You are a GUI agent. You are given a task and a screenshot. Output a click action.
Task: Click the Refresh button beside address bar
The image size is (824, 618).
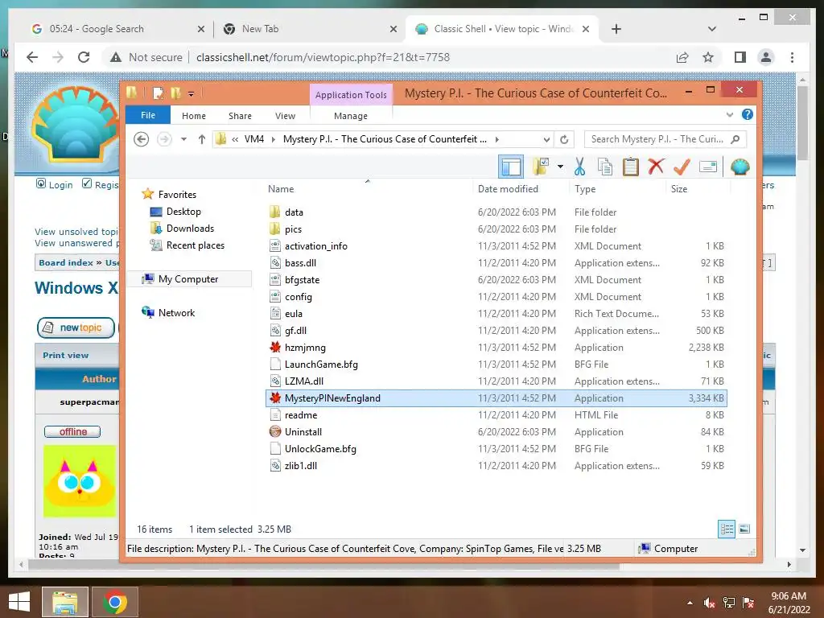pyautogui.click(x=564, y=139)
